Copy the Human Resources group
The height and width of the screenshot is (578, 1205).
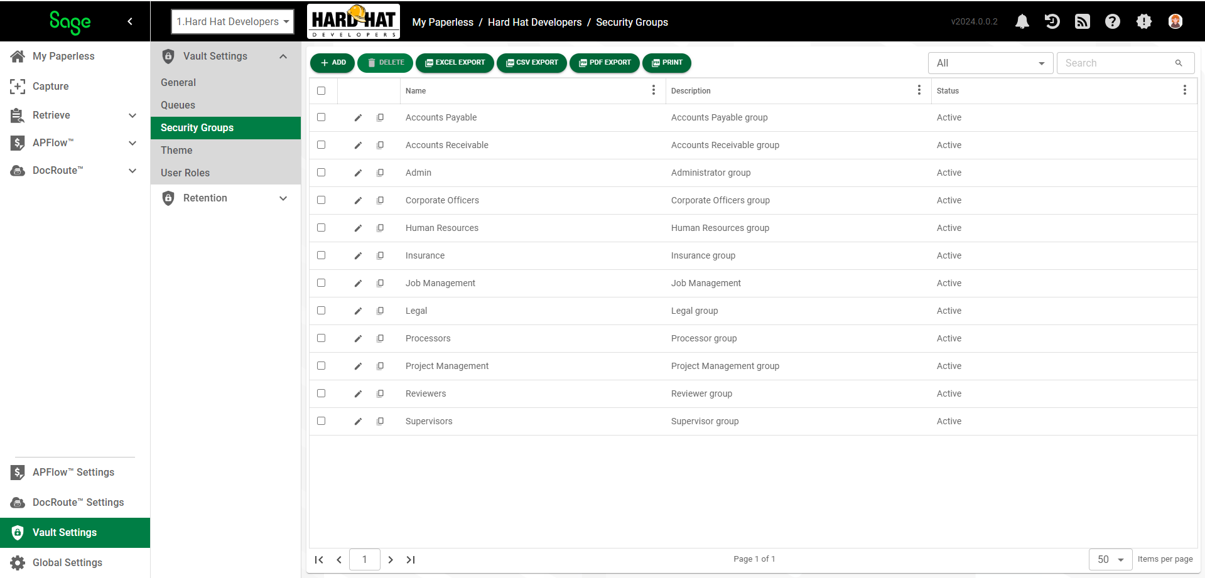(380, 228)
